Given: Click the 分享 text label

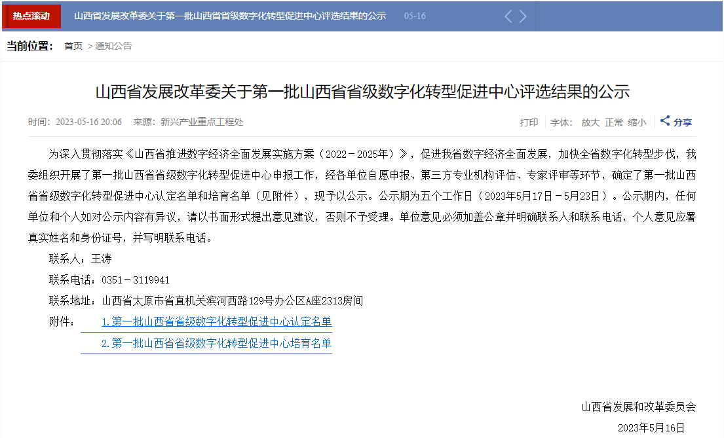Looking at the screenshot, I should [683, 122].
